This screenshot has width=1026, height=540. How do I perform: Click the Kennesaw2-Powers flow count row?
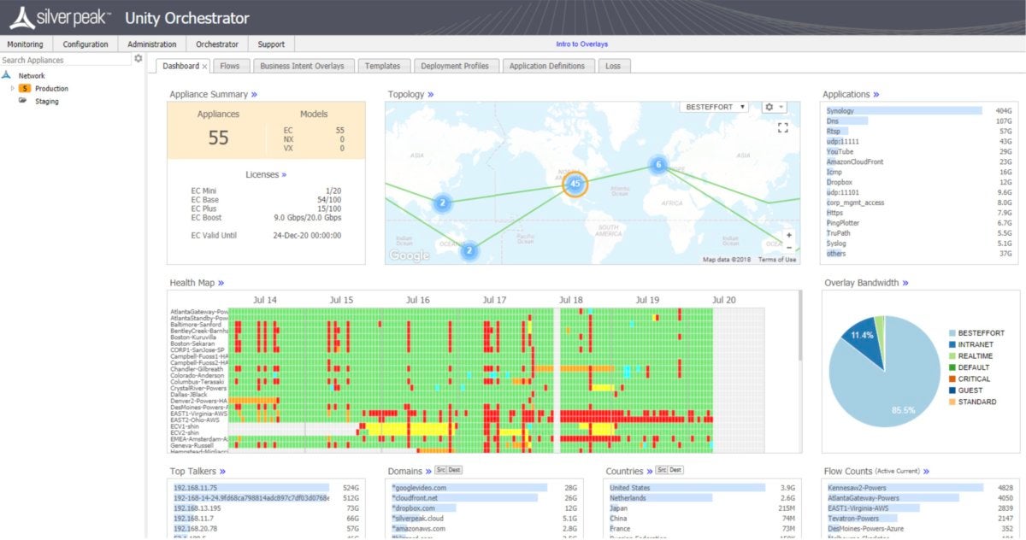tap(919, 488)
